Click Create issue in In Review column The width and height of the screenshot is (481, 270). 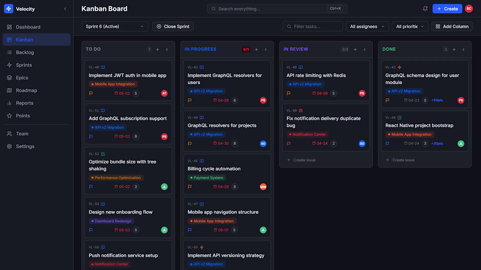301,160
